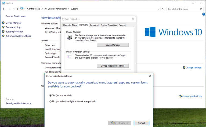
Task: Click Save Changes button
Action: coord(120,123)
